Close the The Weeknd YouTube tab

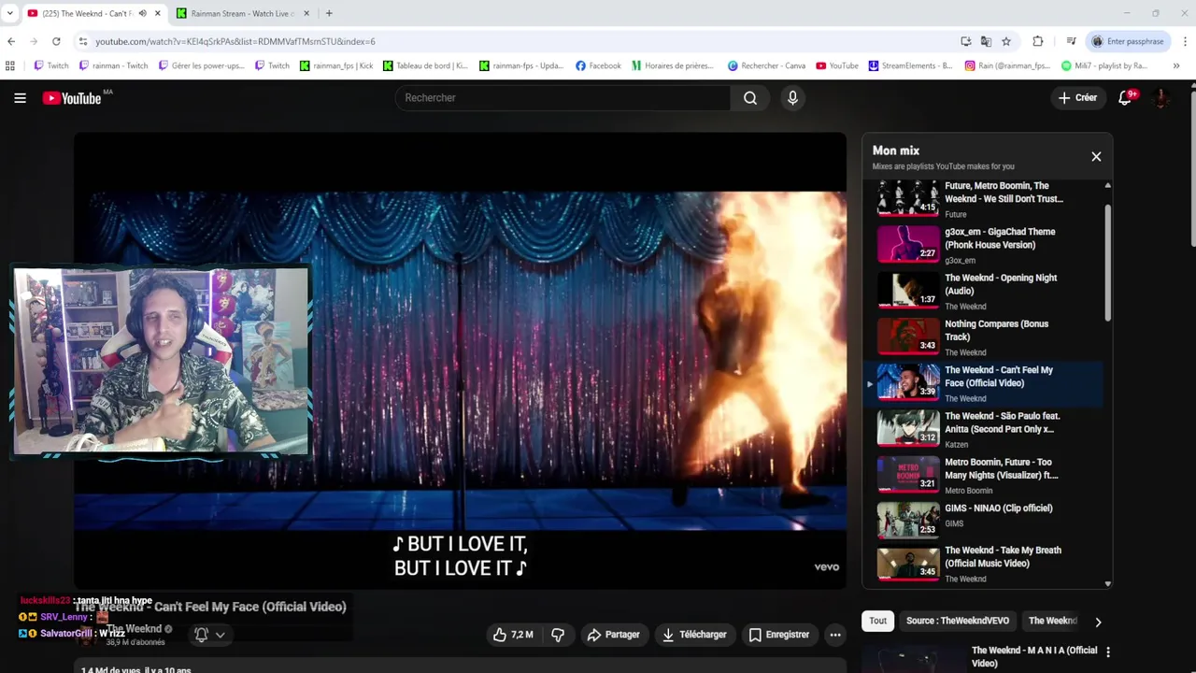point(157,13)
